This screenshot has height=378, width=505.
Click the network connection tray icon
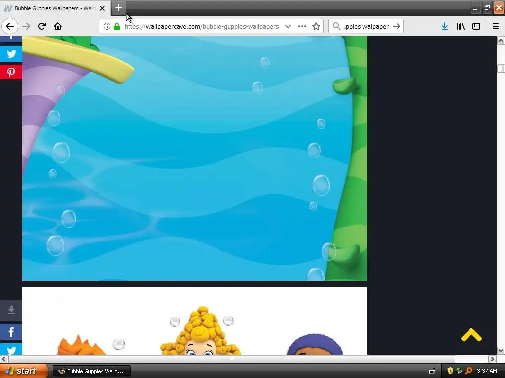point(459,371)
